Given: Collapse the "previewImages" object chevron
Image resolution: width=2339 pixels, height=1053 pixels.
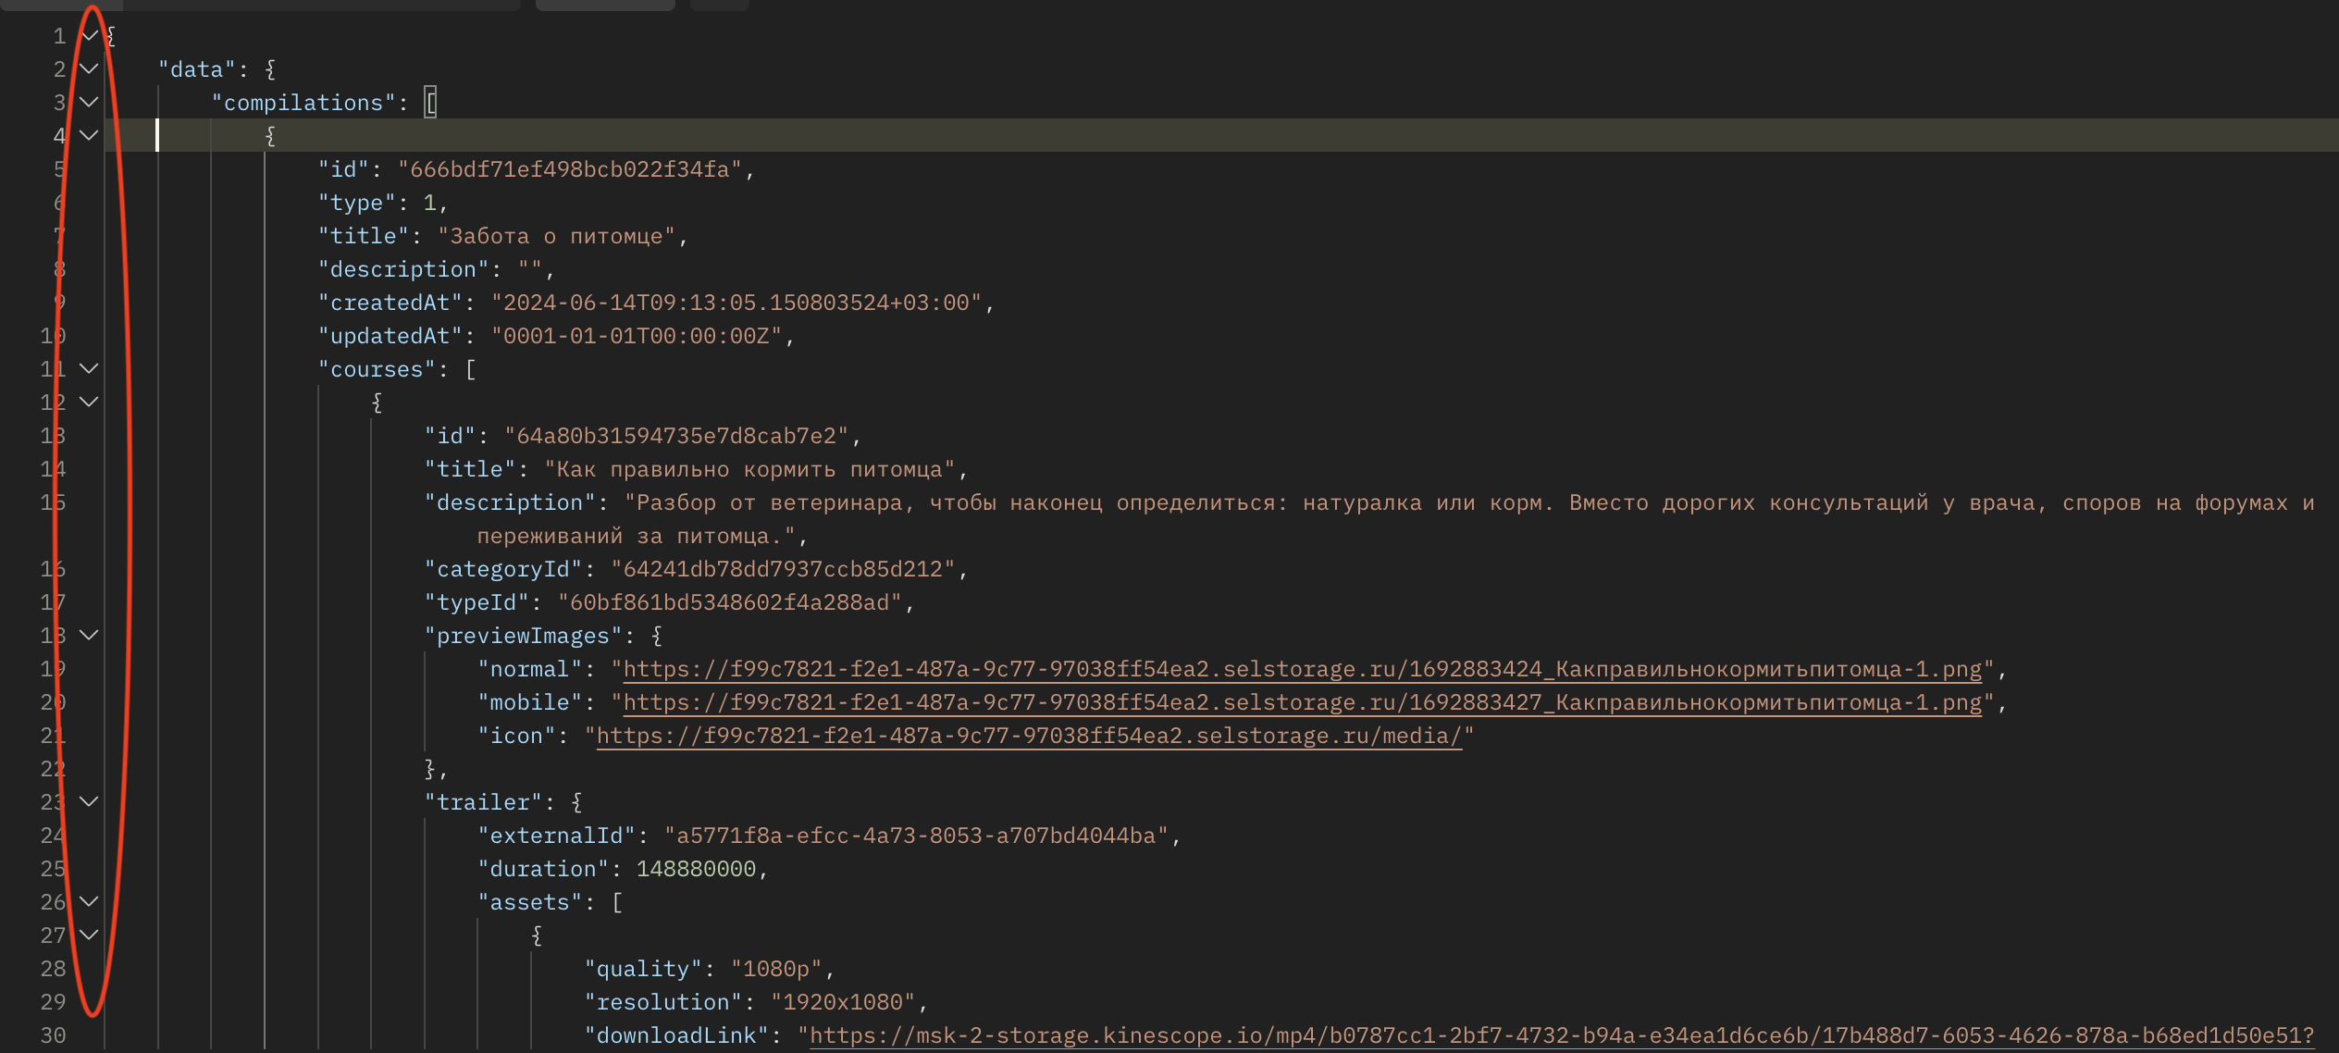Looking at the screenshot, I should click(89, 636).
